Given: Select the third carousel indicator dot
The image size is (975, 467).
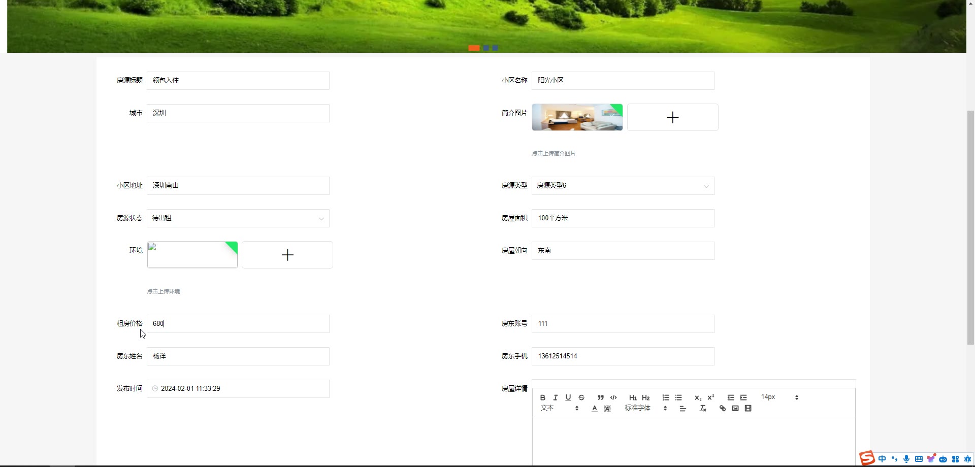Looking at the screenshot, I should coord(495,48).
